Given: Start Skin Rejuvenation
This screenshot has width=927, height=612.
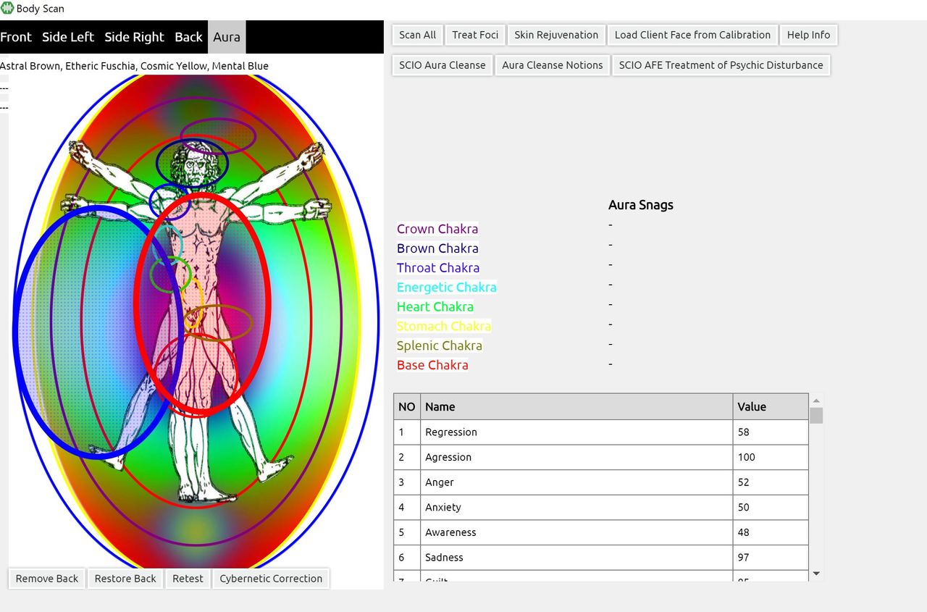Looking at the screenshot, I should click(x=555, y=35).
